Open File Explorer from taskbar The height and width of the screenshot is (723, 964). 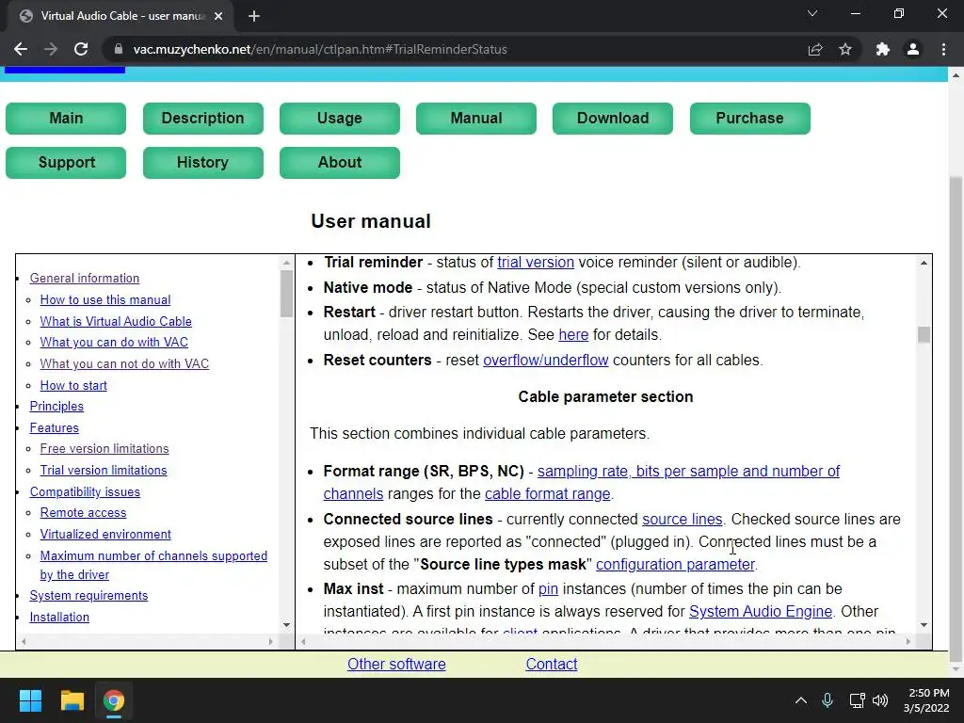click(x=72, y=700)
